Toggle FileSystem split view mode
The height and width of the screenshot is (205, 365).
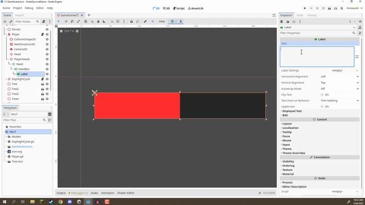[50, 114]
